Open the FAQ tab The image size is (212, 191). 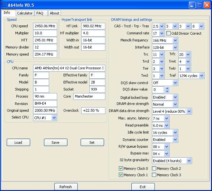[40, 13]
